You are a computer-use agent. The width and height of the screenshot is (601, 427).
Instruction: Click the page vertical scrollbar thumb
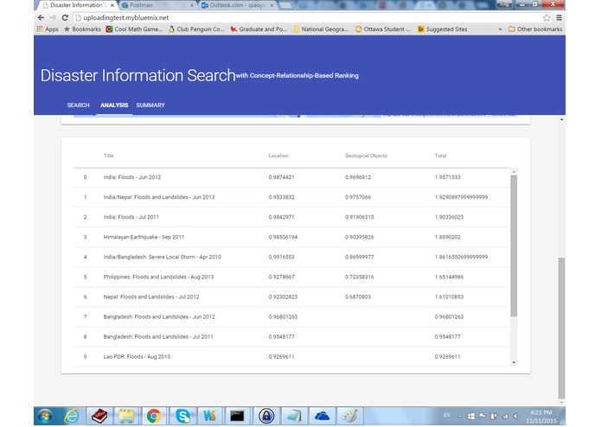pyautogui.click(x=561, y=328)
